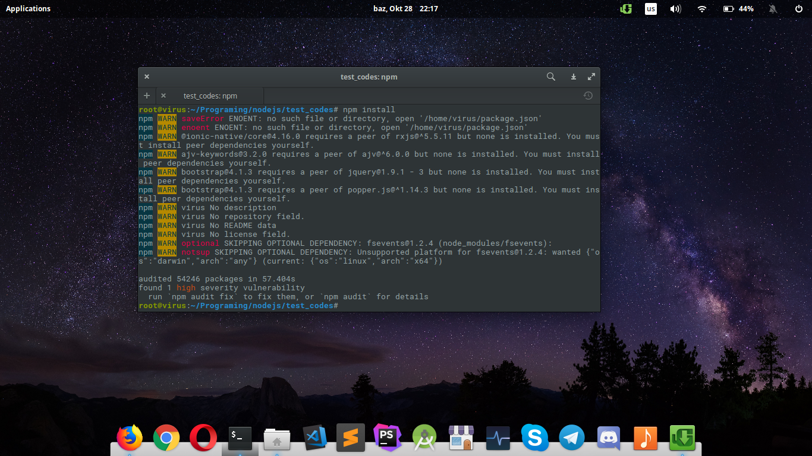Viewport: 812px width, 456px height.
Task: Click the 'test_codes: npm' window title
Action: tap(369, 77)
